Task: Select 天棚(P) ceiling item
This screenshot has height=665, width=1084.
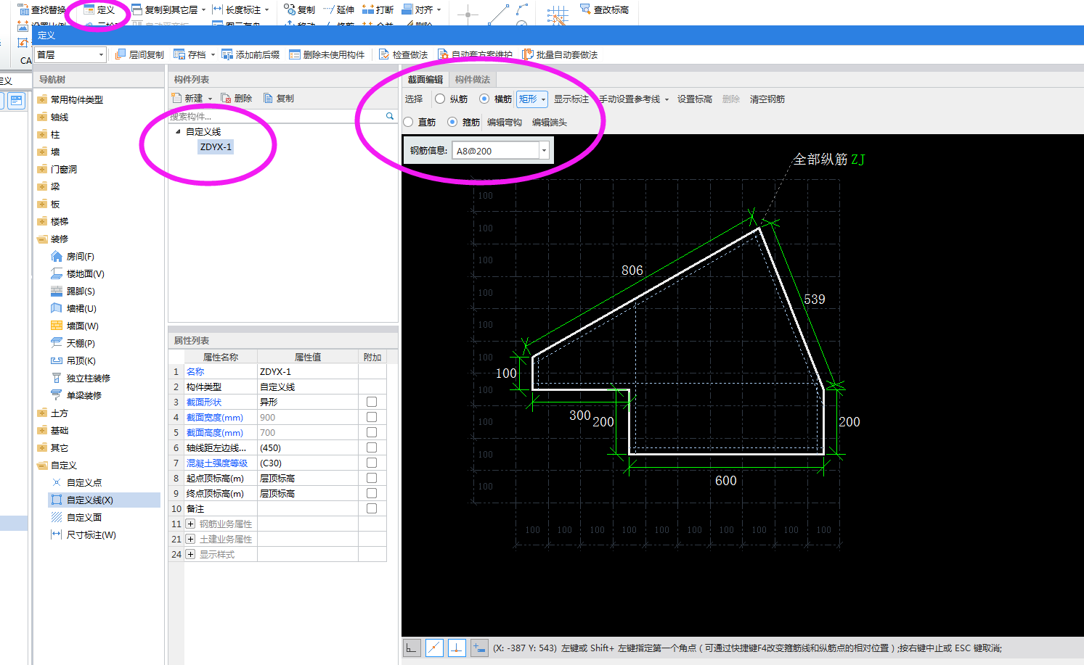Action: 73,343
